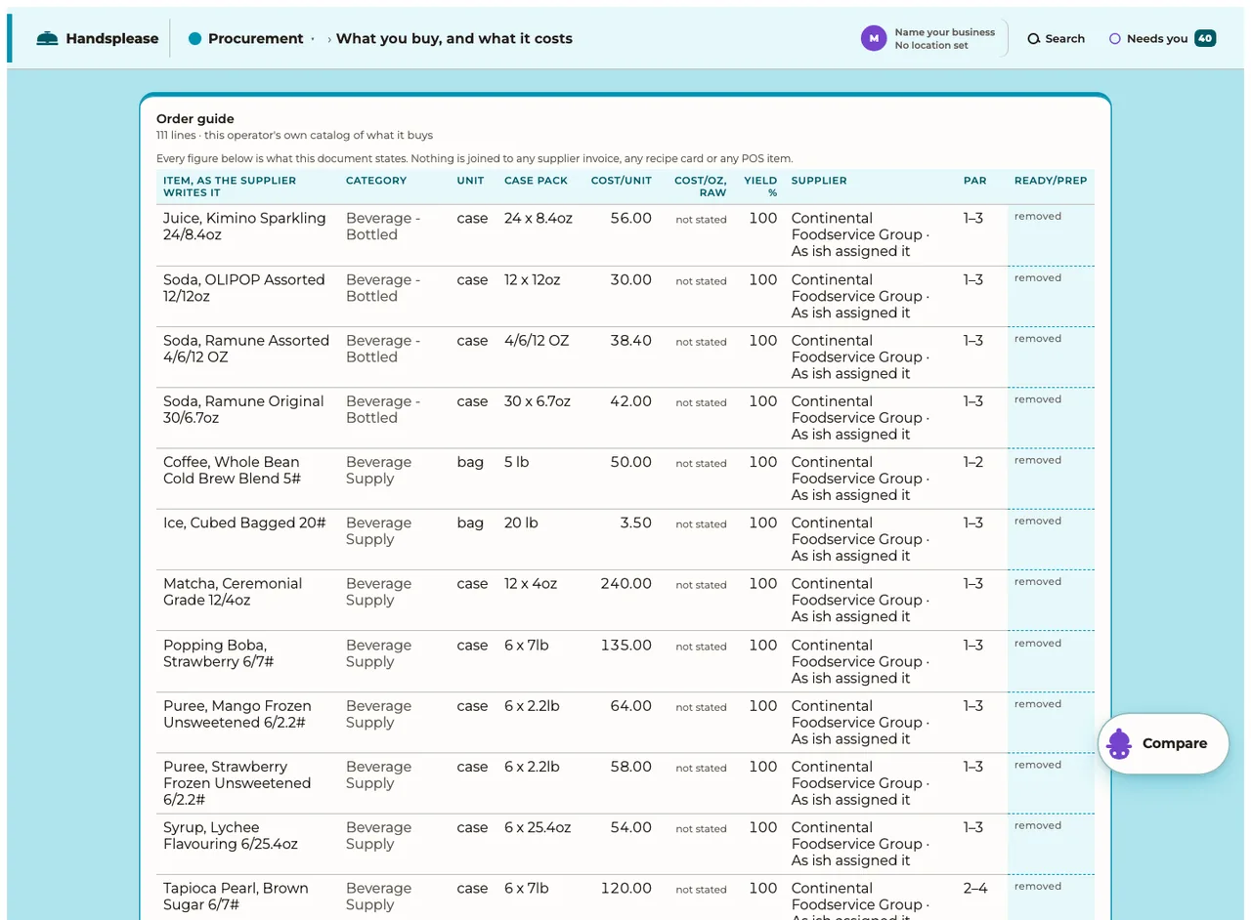This screenshot has width=1251, height=920.
Task: Click the 30.00 cost for OLIPOP Assorted
Action: click(x=631, y=280)
